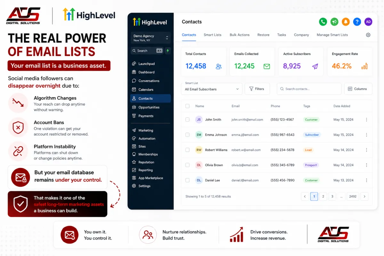Viewport: 384px width, 256px height.
Task: Open the Tasks tab
Action: 282,35
